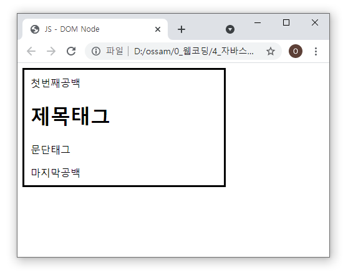Close the JS - DOM Node tab
The height and width of the screenshot is (275, 348).
coord(158,29)
